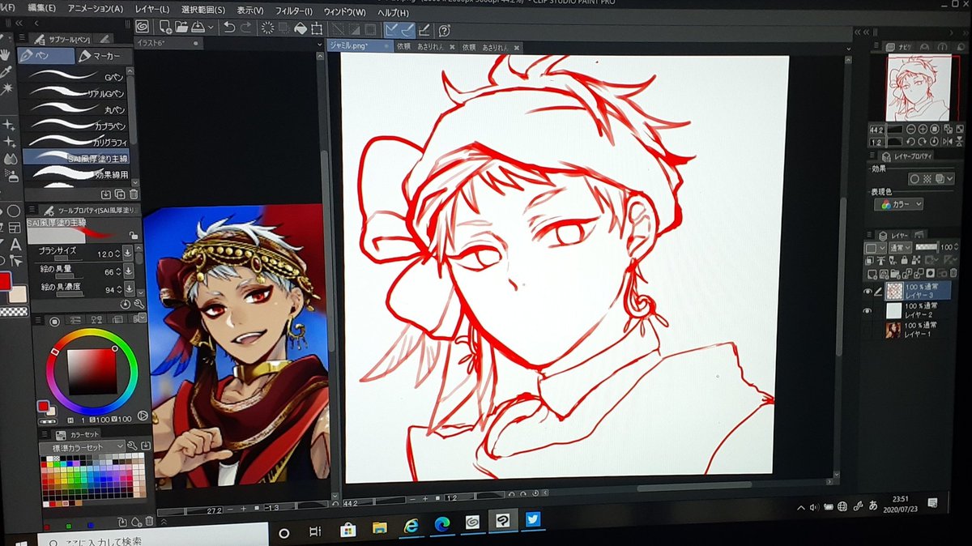The height and width of the screenshot is (546, 972).
Task: Click the Open file folder icon
Action: tap(180, 27)
